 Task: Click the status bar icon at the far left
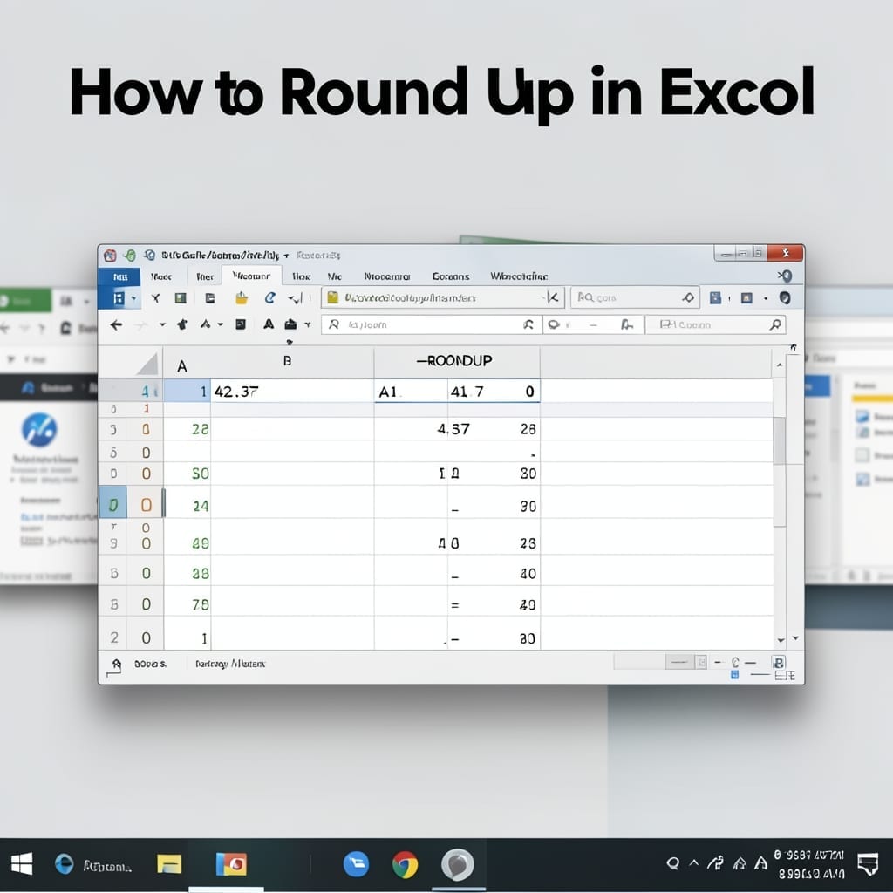(116, 665)
